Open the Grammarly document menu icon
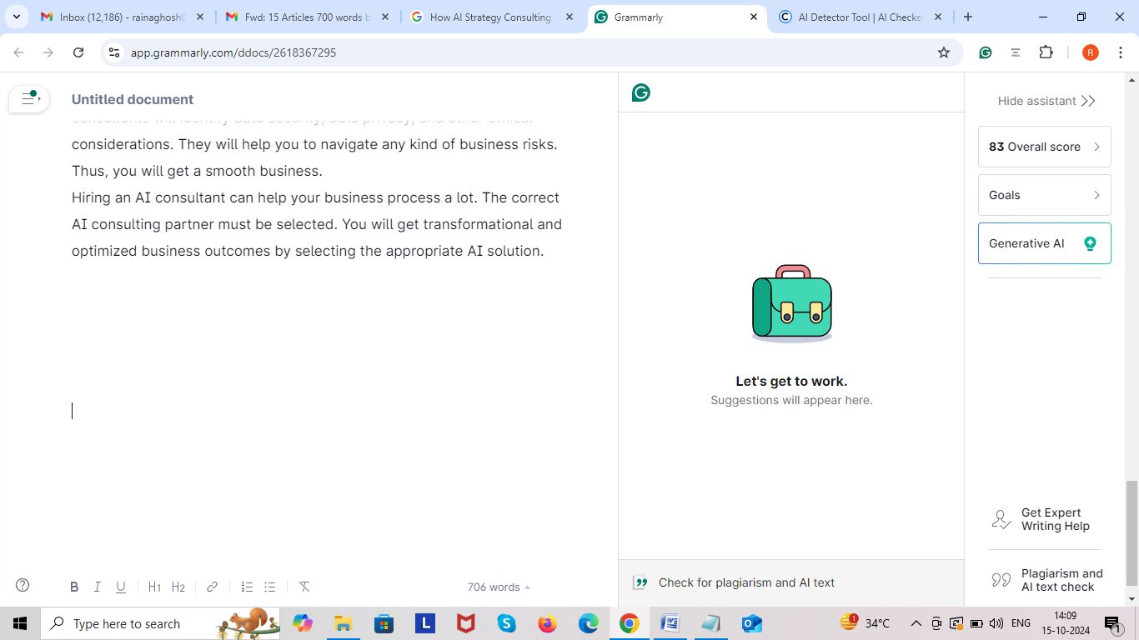 [x=30, y=98]
